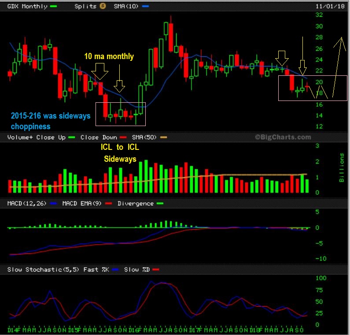
Task: Open the BigCharts.com watermark link
Action: point(283,137)
